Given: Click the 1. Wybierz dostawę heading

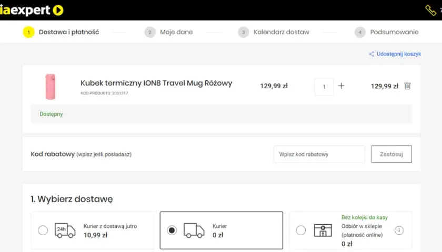Looking at the screenshot, I should coord(72,199).
